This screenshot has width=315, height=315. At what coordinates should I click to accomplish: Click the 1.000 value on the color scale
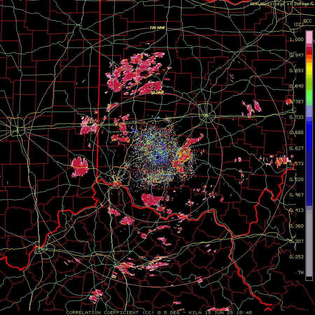point(296,39)
